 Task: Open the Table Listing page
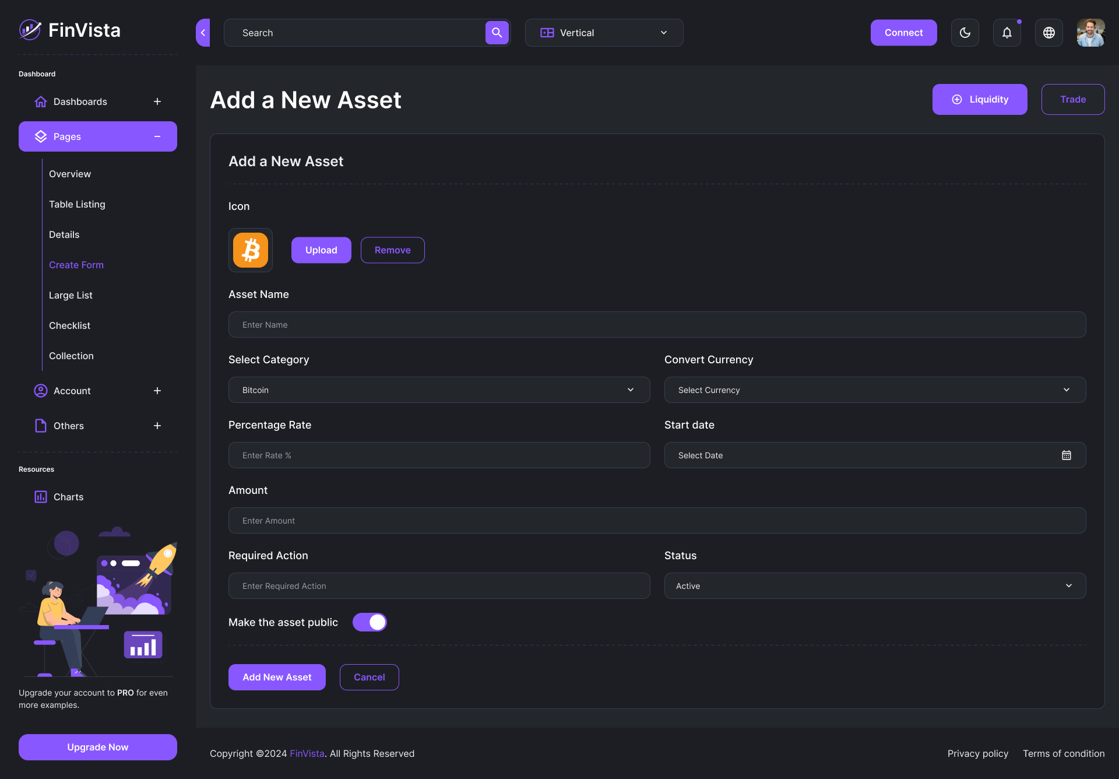pyautogui.click(x=77, y=204)
